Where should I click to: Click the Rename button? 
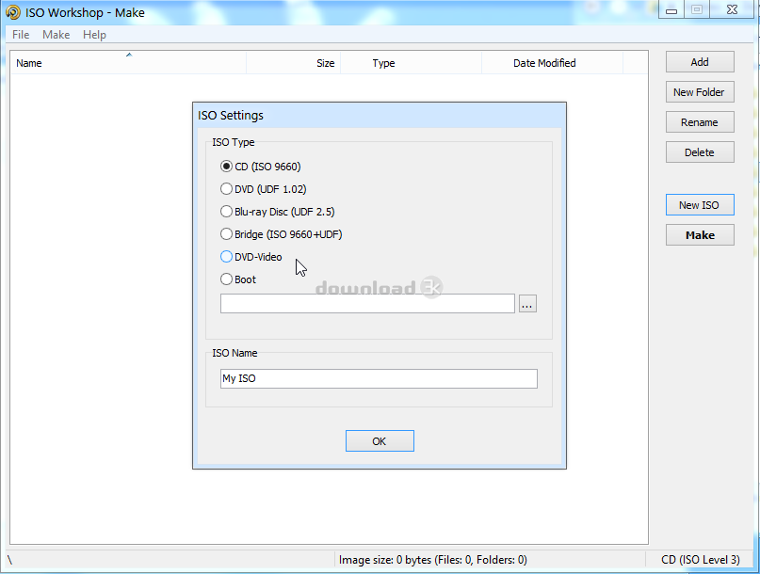tap(700, 122)
